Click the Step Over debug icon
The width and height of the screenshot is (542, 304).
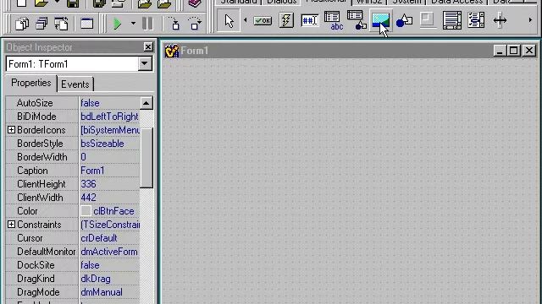pyautogui.click(x=195, y=24)
